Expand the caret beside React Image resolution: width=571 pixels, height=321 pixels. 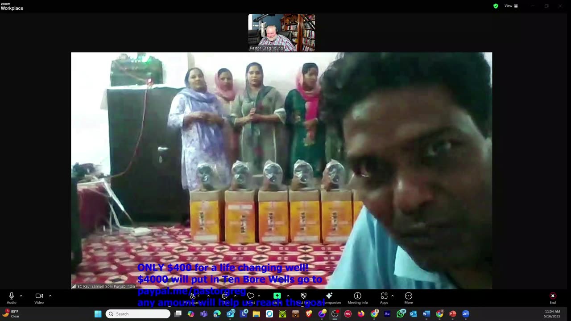click(259, 296)
